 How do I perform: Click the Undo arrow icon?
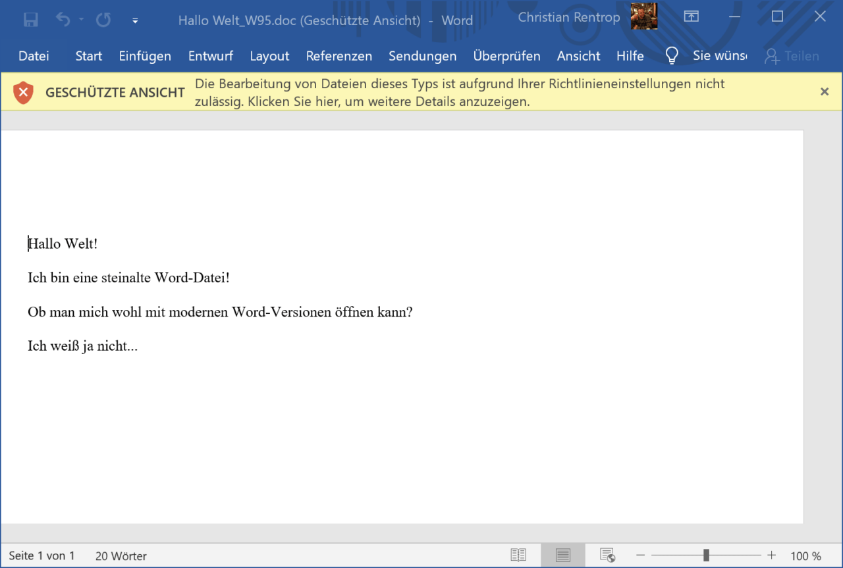tap(63, 20)
